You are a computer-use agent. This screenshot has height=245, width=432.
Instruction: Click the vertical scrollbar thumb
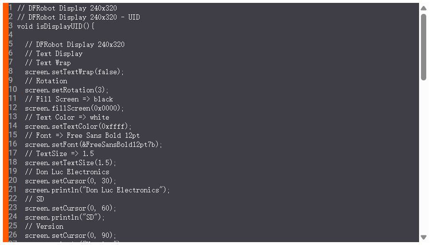423,47
